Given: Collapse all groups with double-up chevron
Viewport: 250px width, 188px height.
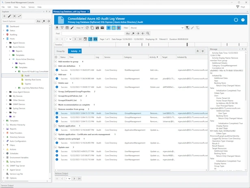Looking at the screenshot, I should [198, 51].
